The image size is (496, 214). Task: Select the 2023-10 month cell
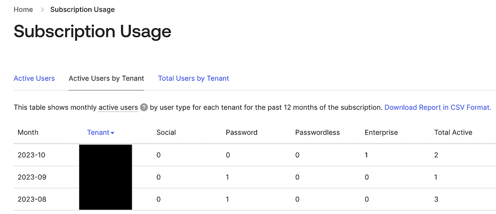tap(32, 155)
